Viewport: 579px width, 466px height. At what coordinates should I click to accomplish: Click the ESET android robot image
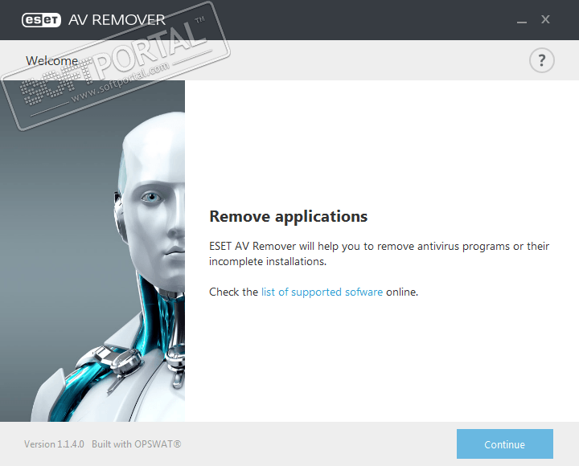tap(92, 251)
